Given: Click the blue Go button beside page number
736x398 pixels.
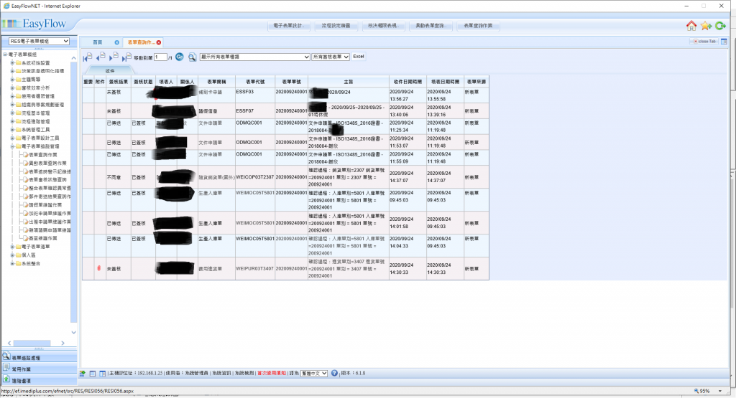Looking at the screenshot, I should pyautogui.click(x=179, y=57).
